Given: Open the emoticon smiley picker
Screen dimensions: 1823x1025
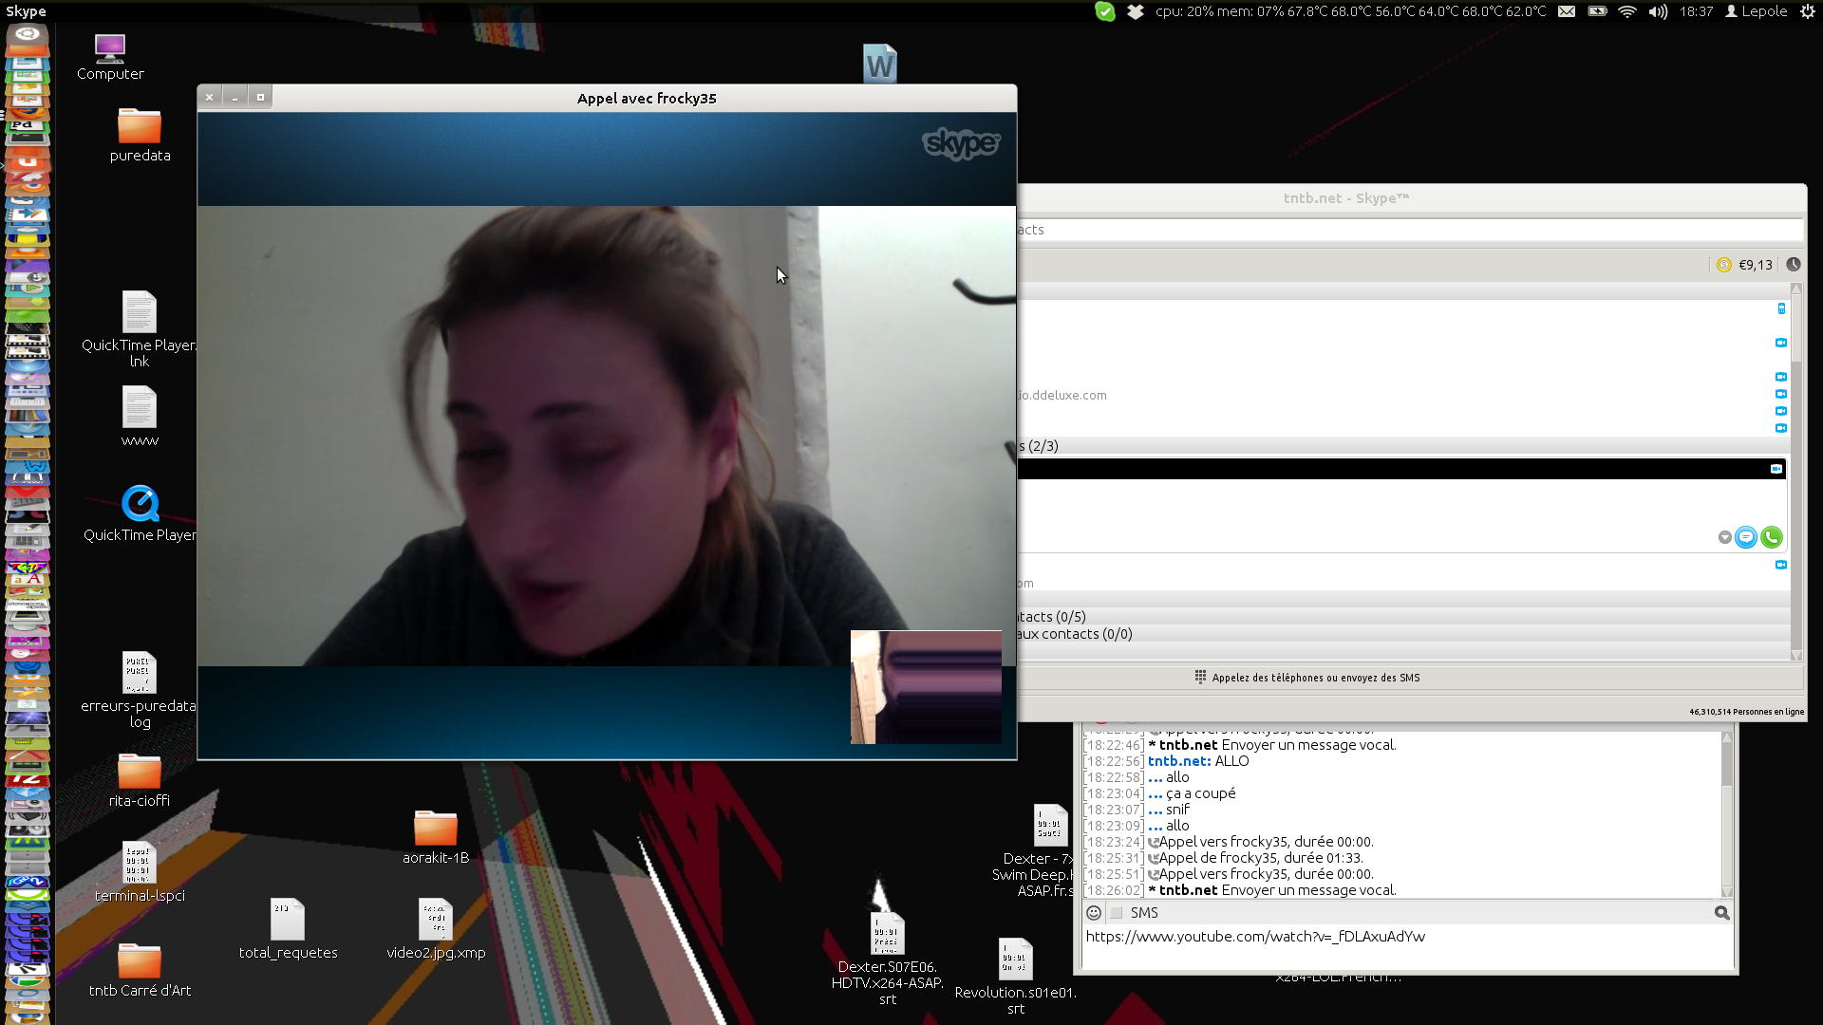Looking at the screenshot, I should 1094,913.
